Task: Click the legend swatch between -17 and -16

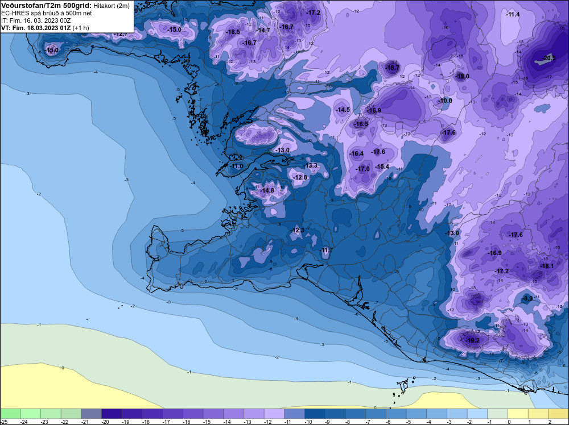Action: point(173,414)
